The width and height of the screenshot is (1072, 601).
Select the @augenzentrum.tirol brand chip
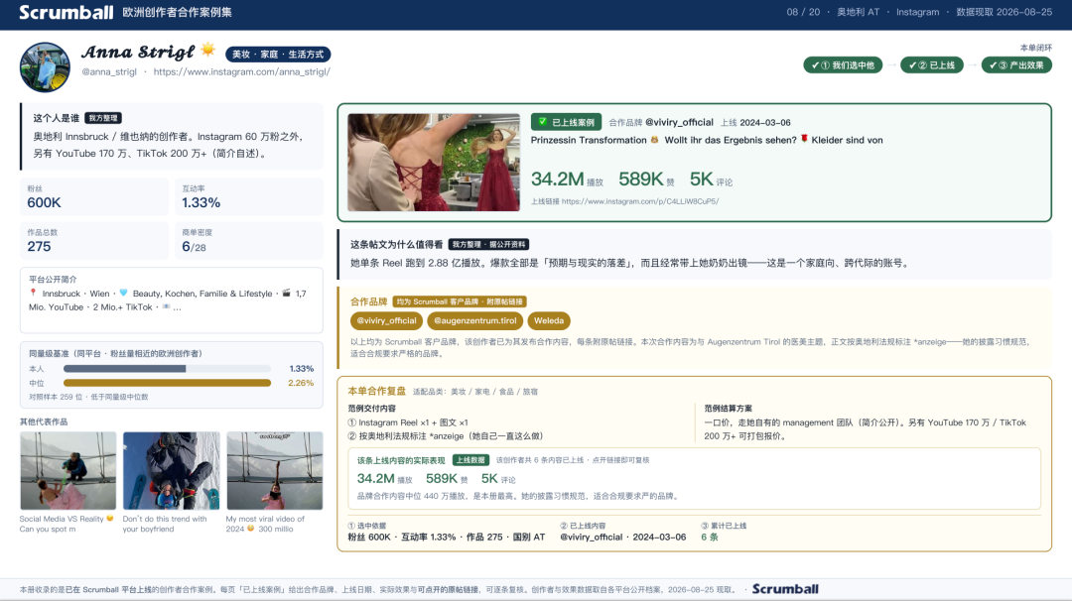click(475, 320)
